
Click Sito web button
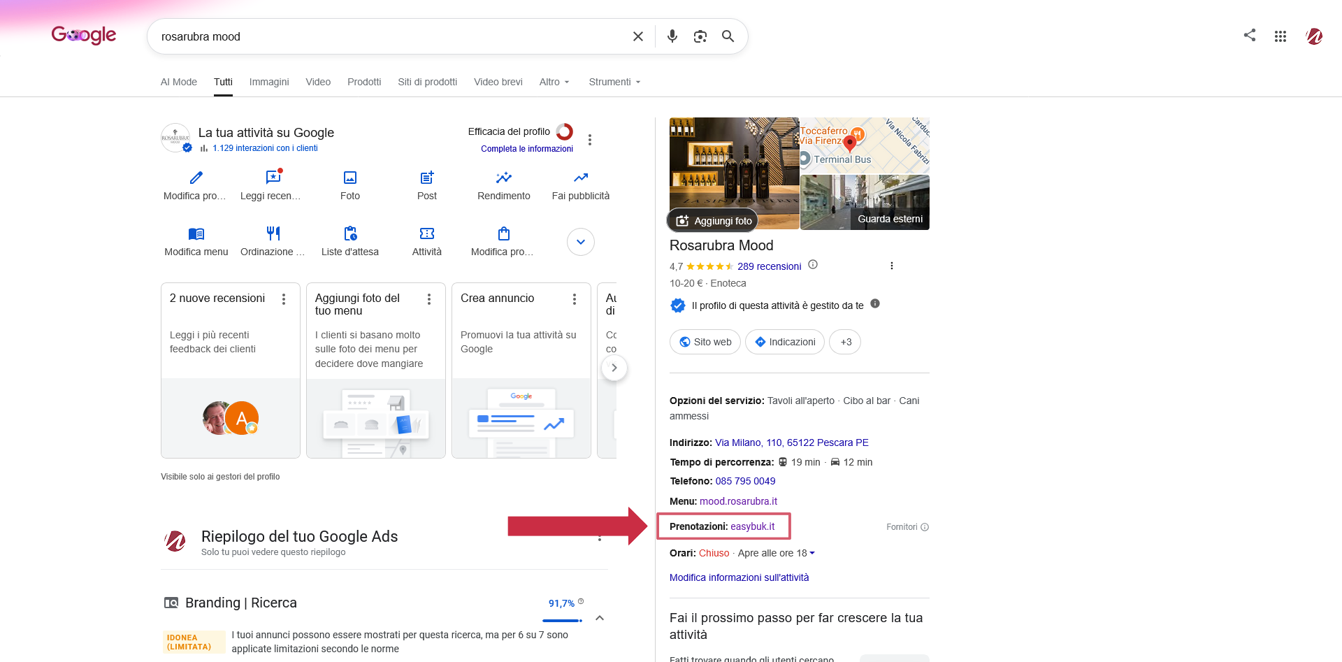(x=705, y=342)
